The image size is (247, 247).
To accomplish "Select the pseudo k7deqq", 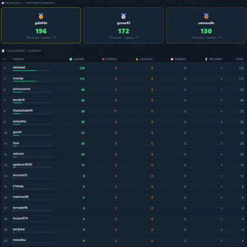I will pos(18,186).
